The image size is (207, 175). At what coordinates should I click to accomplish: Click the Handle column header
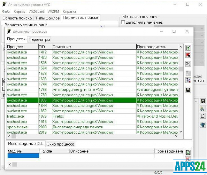[54, 151]
